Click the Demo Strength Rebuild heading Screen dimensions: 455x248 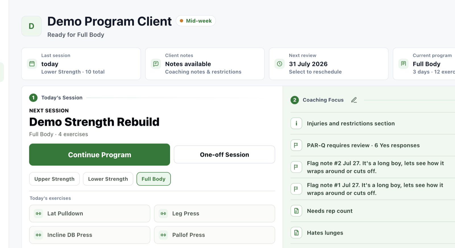click(94, 122)
